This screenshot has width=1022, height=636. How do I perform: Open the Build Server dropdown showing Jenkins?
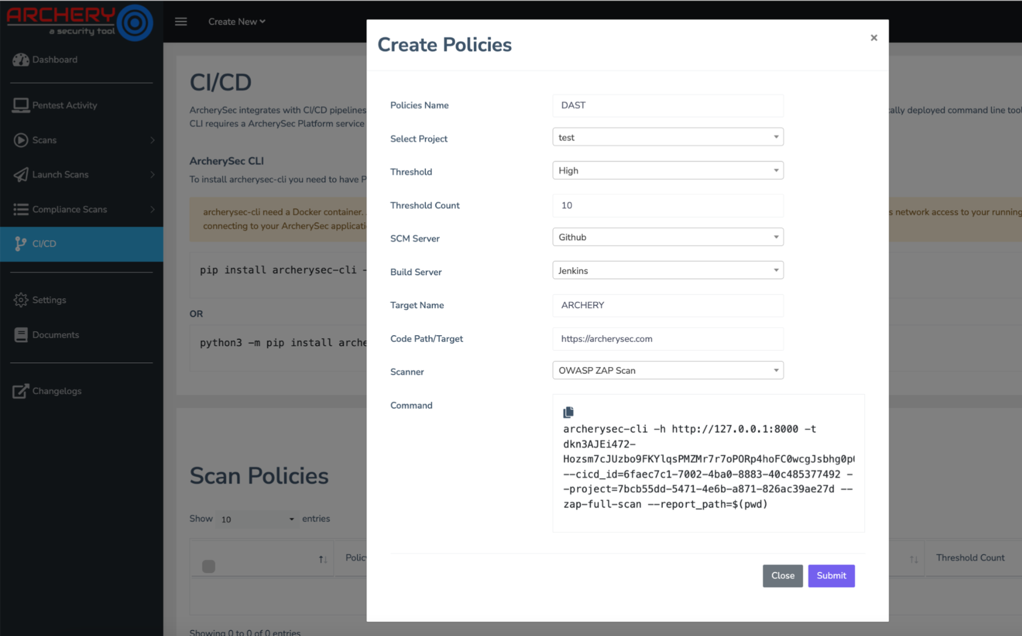(667, 270)
